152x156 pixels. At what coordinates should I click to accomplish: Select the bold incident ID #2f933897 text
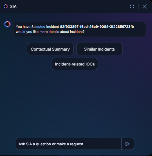coord(97,27)
